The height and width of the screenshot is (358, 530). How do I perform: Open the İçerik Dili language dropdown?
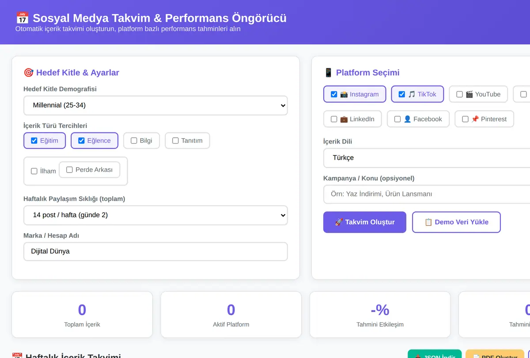tap(427, 158)
